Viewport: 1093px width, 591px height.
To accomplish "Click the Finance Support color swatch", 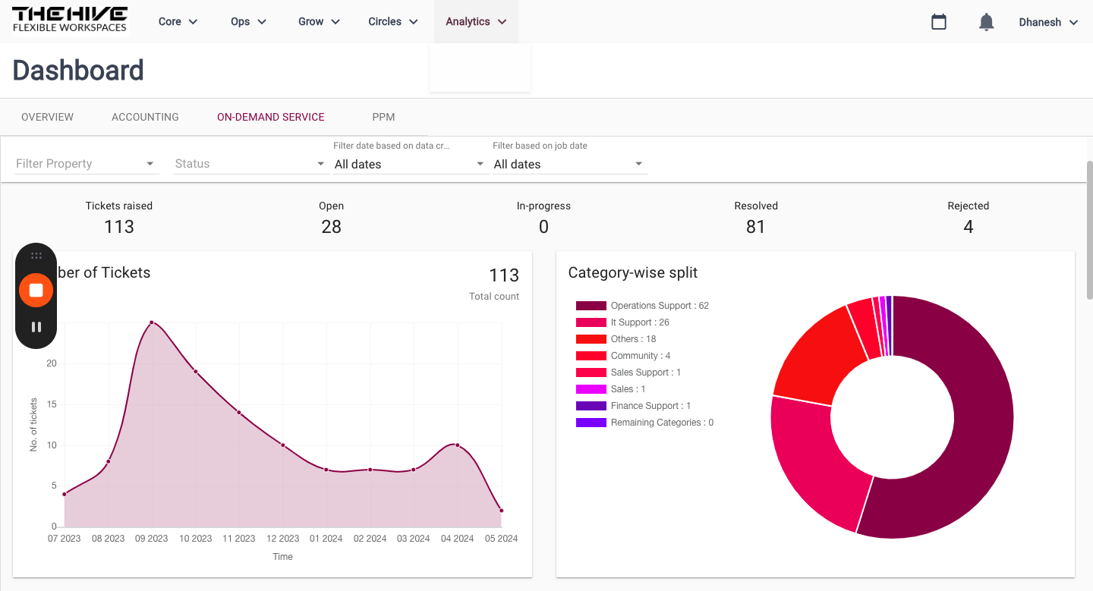I will (x=591, y=406).
